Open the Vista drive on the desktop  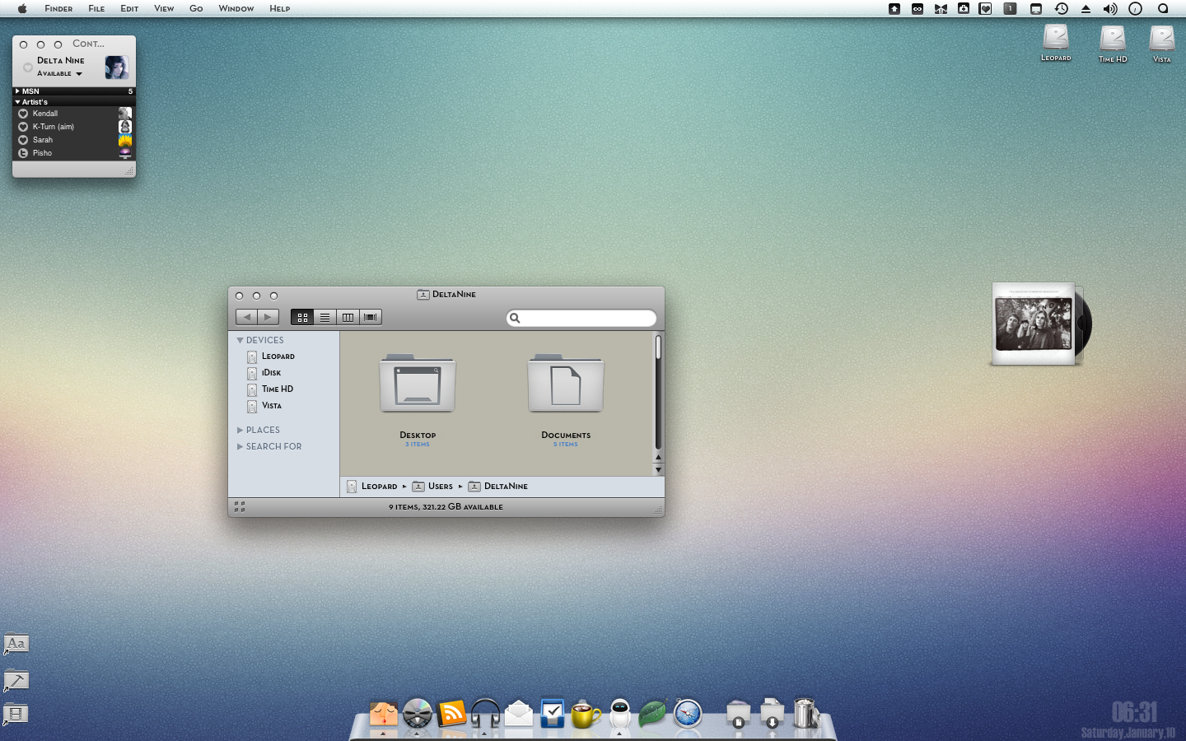[1162, 44]
